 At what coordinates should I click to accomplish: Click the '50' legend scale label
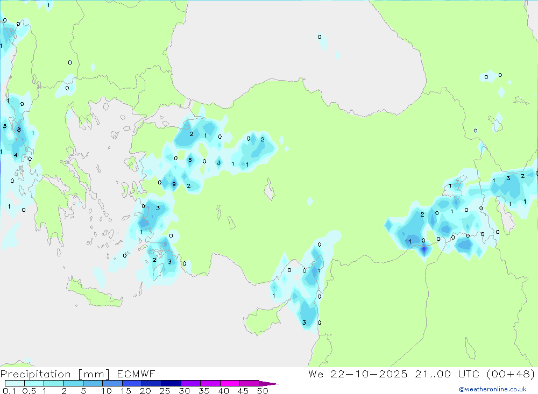(x=263, y=391)
